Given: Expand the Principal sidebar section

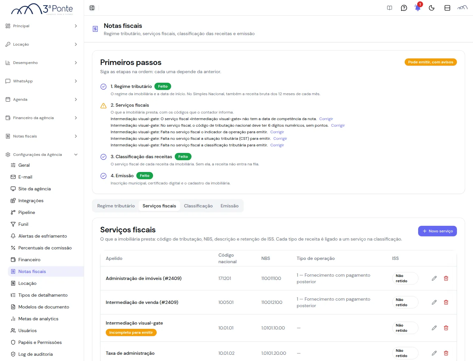Looking at the screenshot, I should tap(42, 26).
